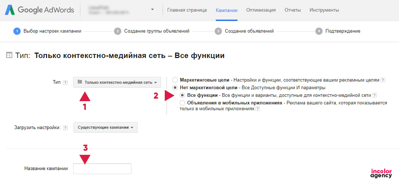Screen dimensions: 399x186
Task: Select Маркетинговые цели radio button
Action: click(x=175, y=80)
